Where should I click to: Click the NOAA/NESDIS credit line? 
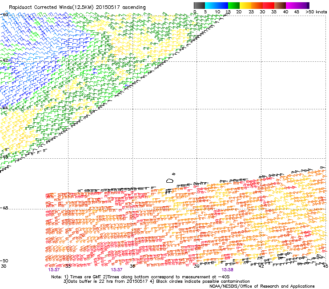point(262,286)
